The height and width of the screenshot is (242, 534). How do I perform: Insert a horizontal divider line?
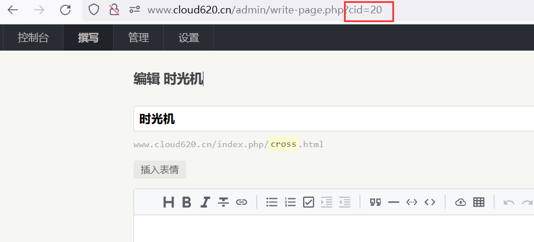click(394, 202)
